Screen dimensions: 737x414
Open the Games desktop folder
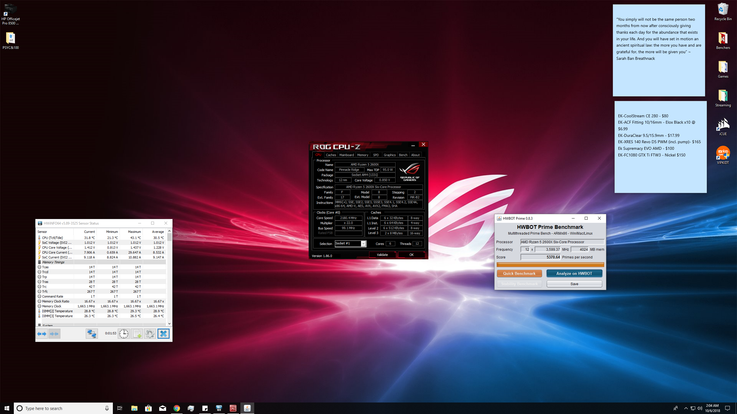pyautogui.click(x=723, y=70)
